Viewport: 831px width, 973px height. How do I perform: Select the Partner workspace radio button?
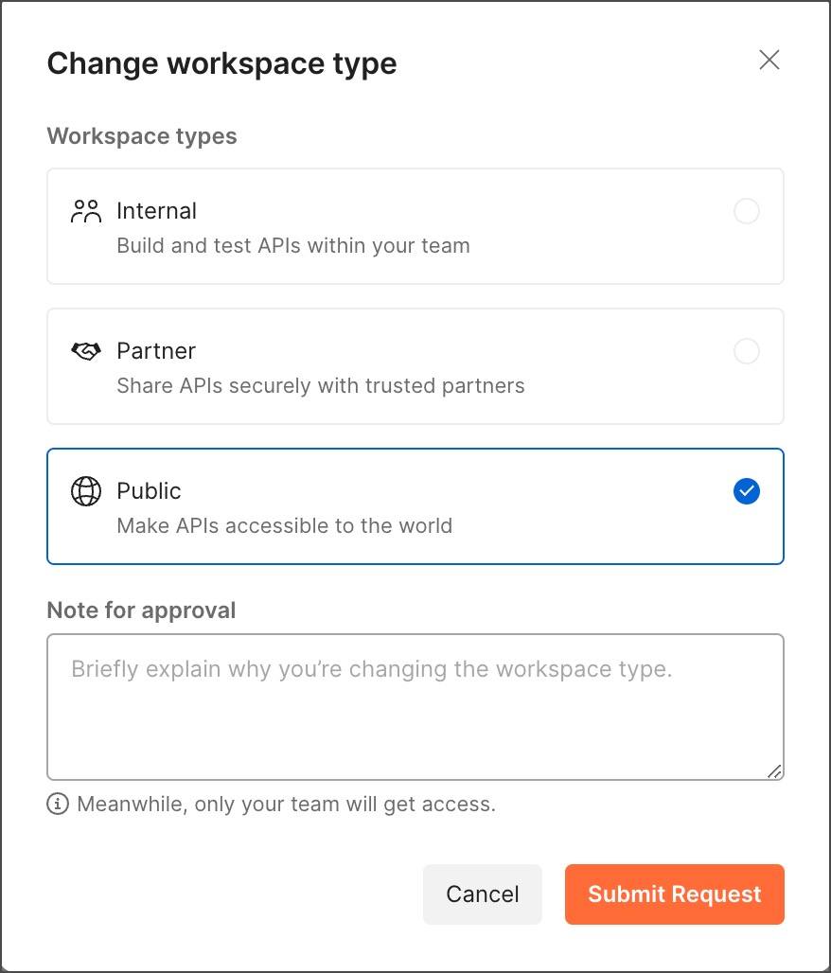[747, 351]
